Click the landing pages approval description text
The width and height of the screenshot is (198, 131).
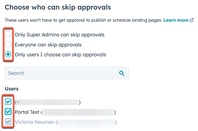click(83, 20)
